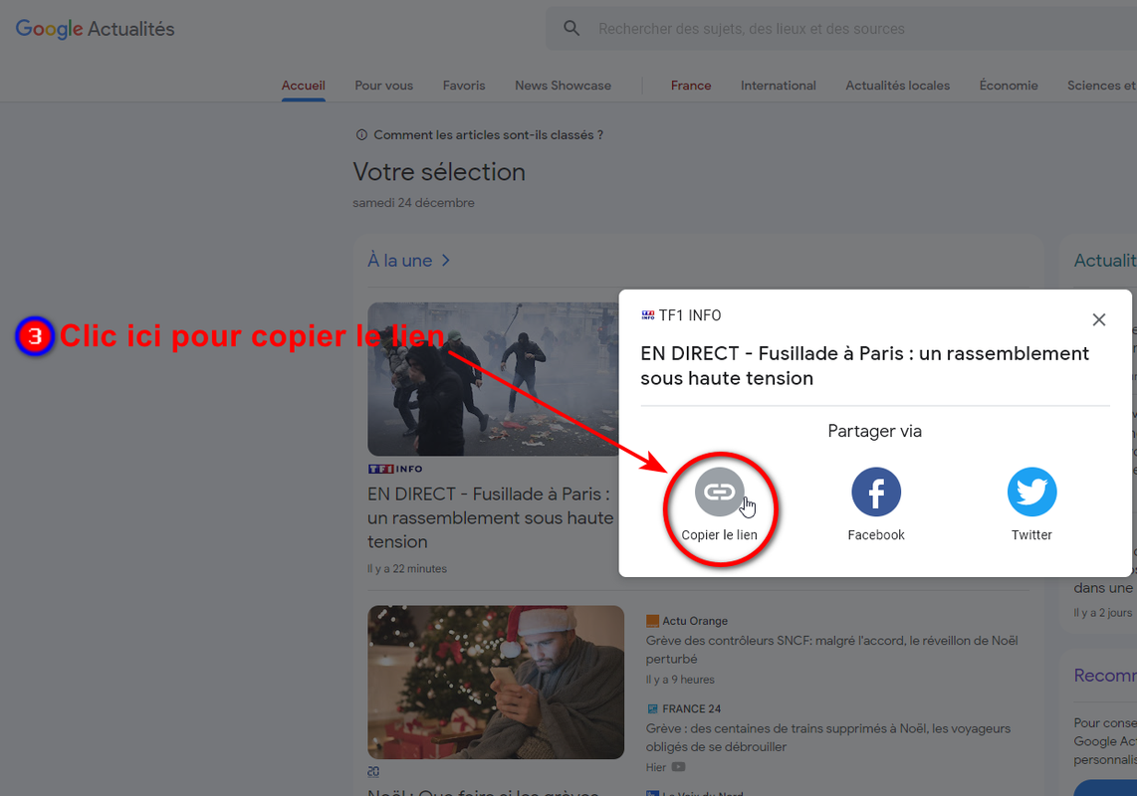The image size is (1137, 796).
Task: Open the 'À la une' section heading
Action: [x=399, y=261]
